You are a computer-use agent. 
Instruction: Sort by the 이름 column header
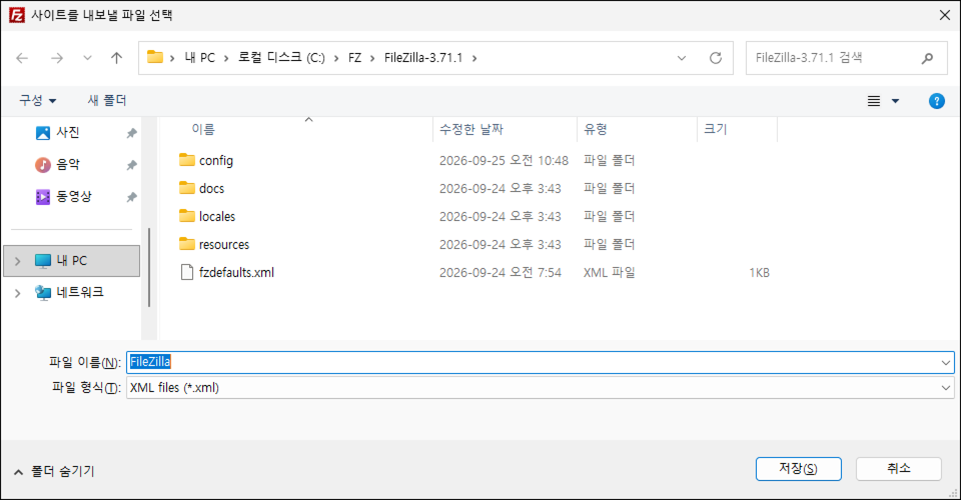203,129
